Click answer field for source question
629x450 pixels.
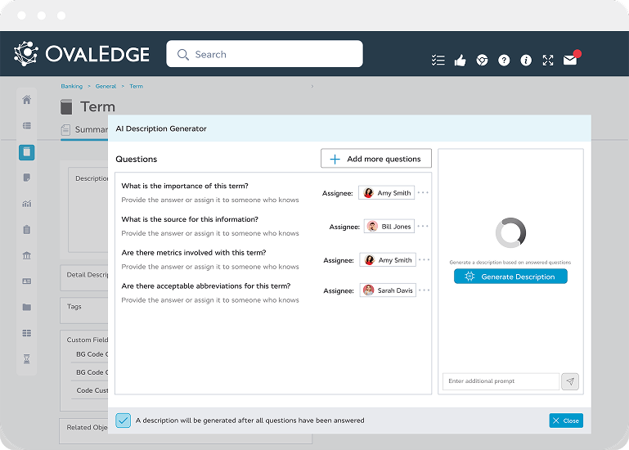coord(209,233)
